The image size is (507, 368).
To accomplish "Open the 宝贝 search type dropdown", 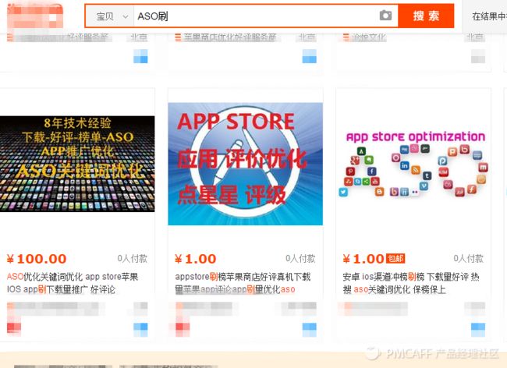I will [110, 16].
